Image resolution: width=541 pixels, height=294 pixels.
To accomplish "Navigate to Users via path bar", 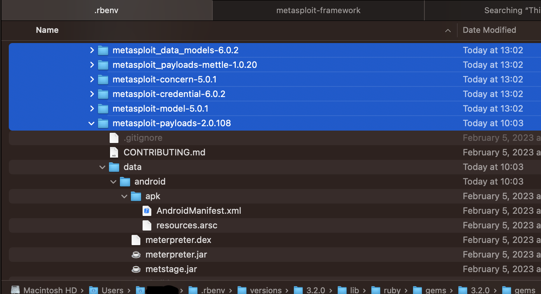I will [111, 289].
